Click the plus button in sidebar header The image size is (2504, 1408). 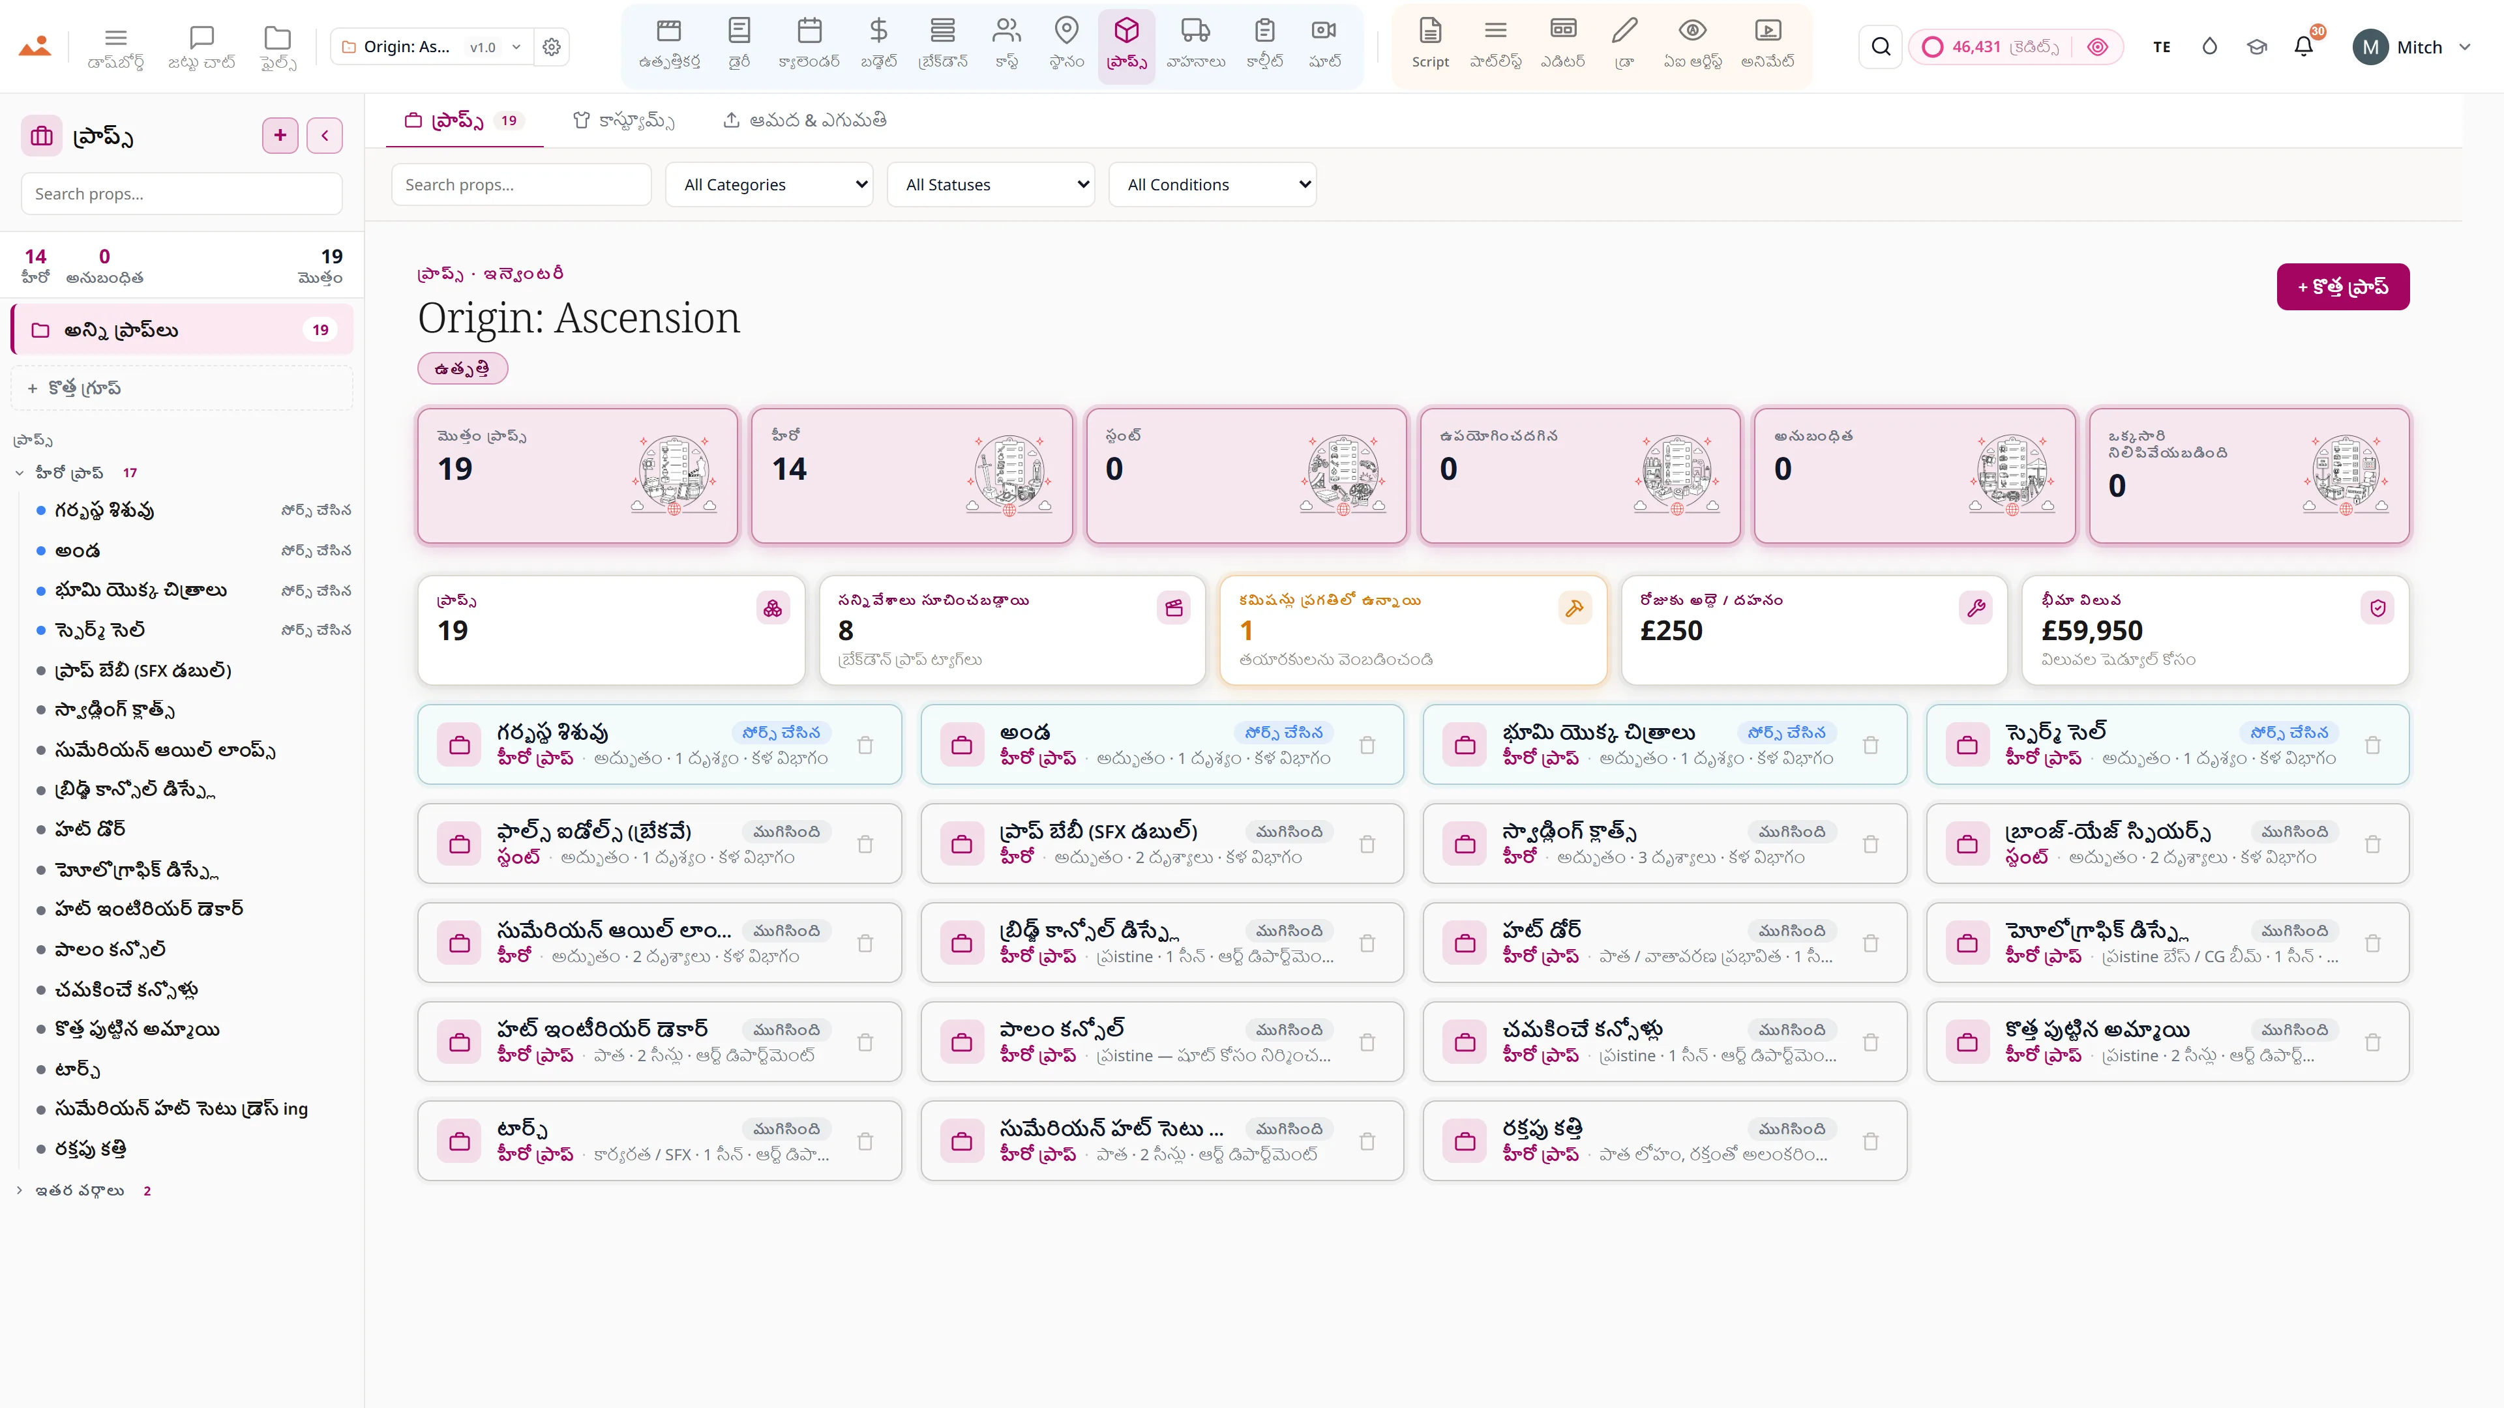click(x=280, y=136)
